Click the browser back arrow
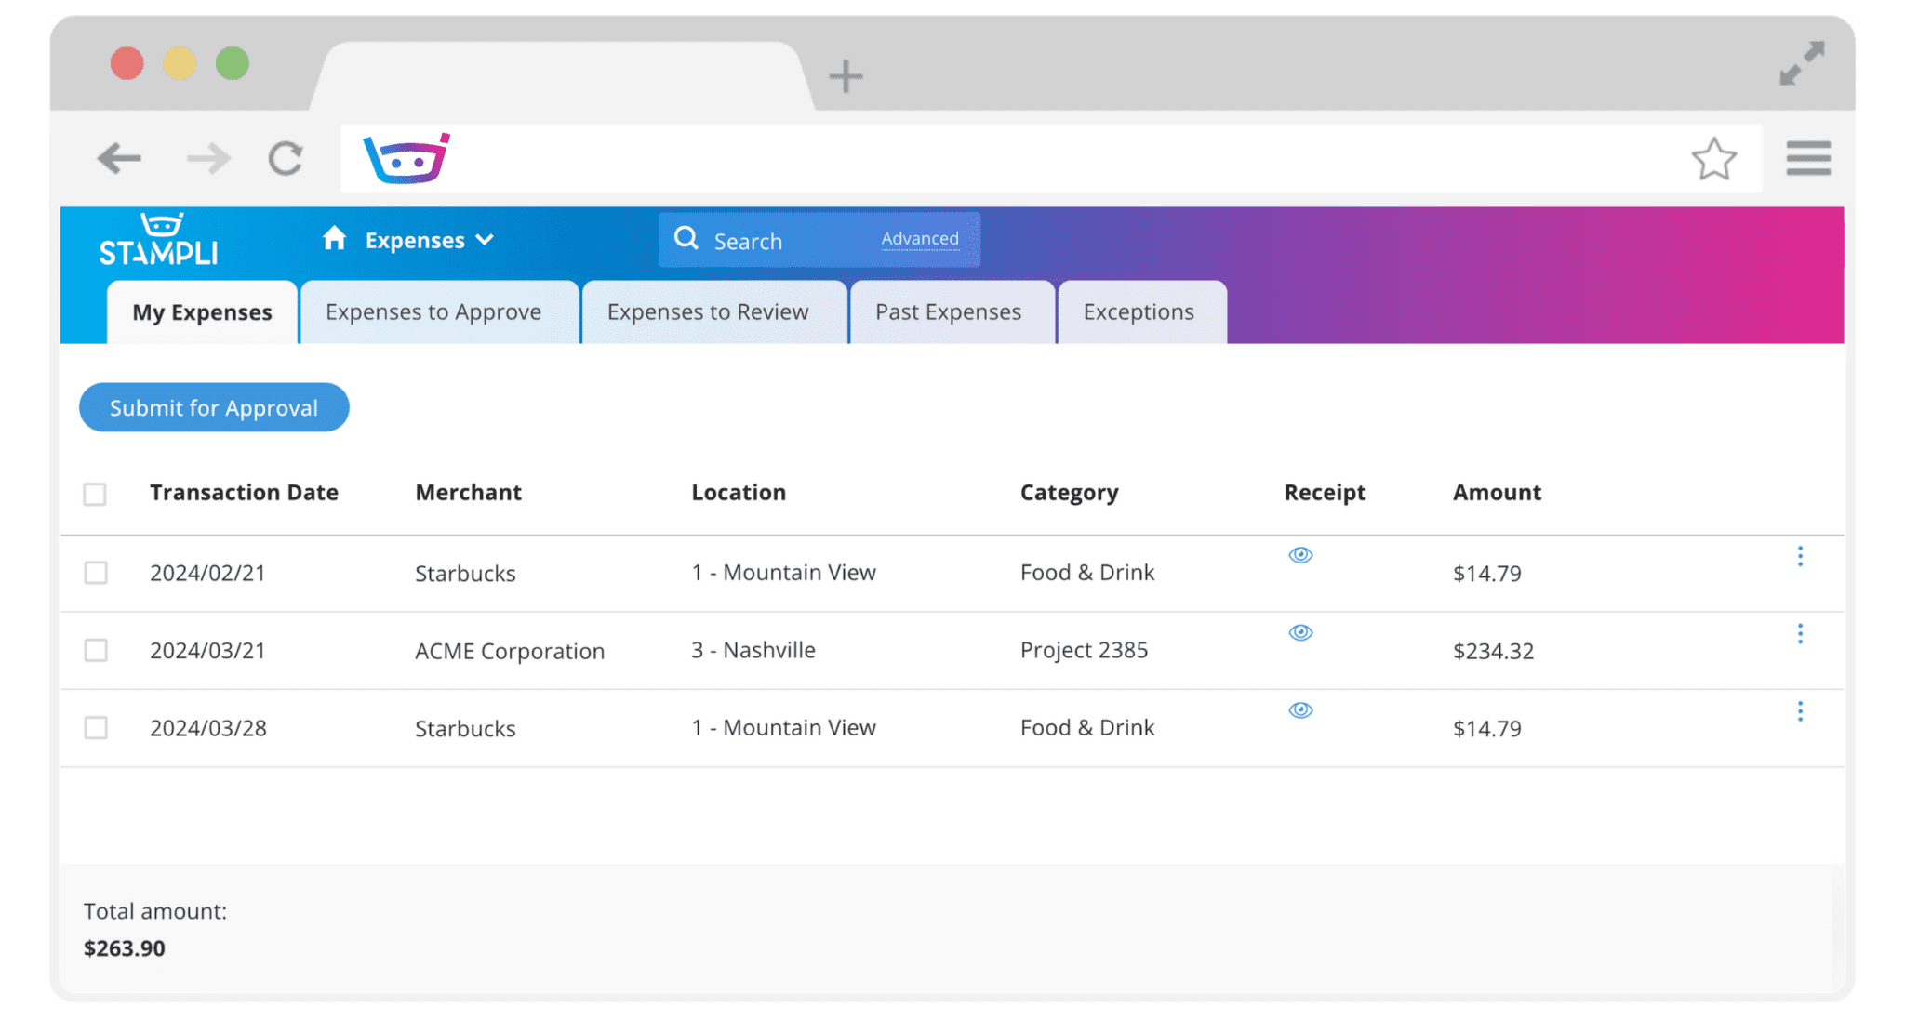This screenshot has height=1020, width=1905. [x=119, y=158]
